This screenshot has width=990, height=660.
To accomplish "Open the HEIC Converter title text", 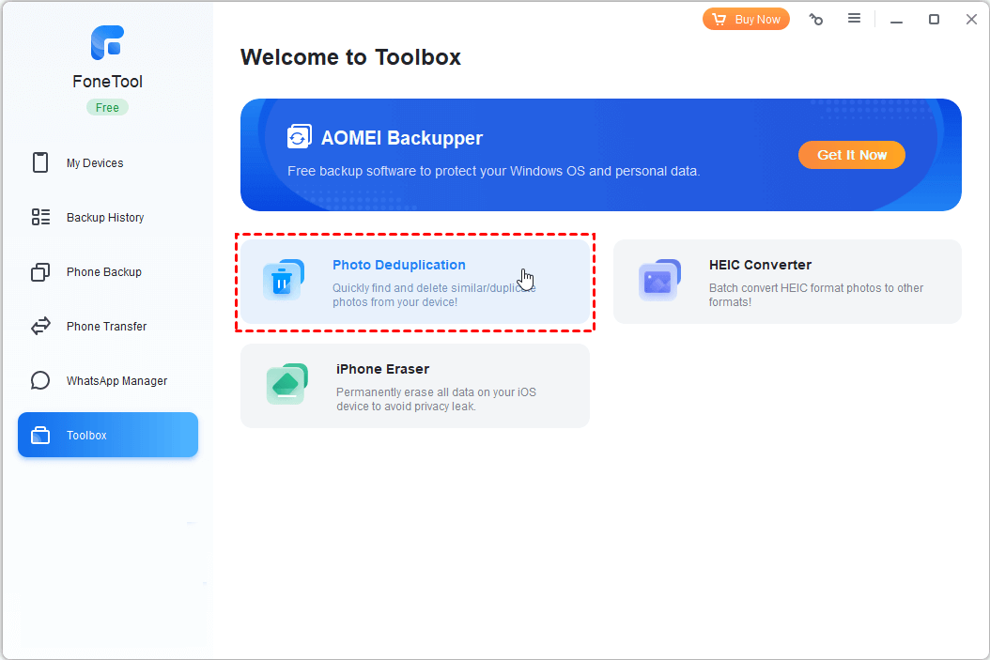I will pos(759,265).
